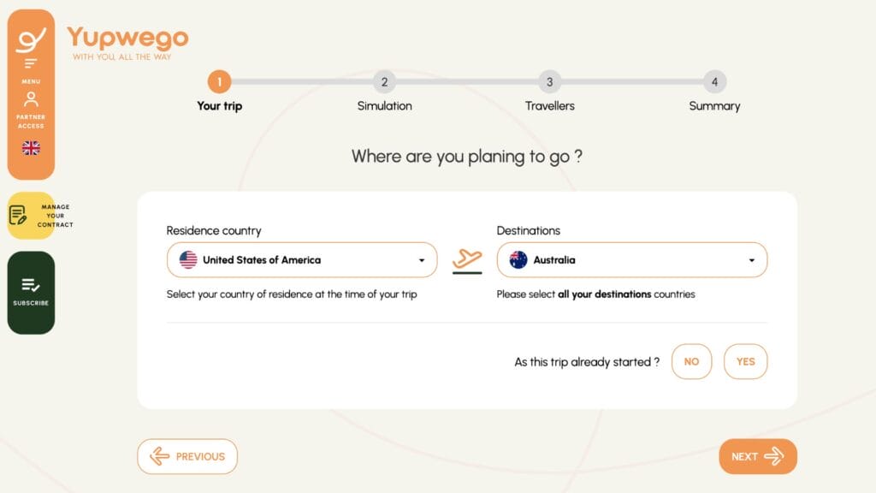Screen dimensions: 876x493
Task: Expand the Destinations dropdown arrow
Action: click(x=752, y=260)
